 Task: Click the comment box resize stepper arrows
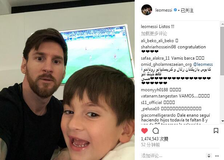[x=209, y=156]
